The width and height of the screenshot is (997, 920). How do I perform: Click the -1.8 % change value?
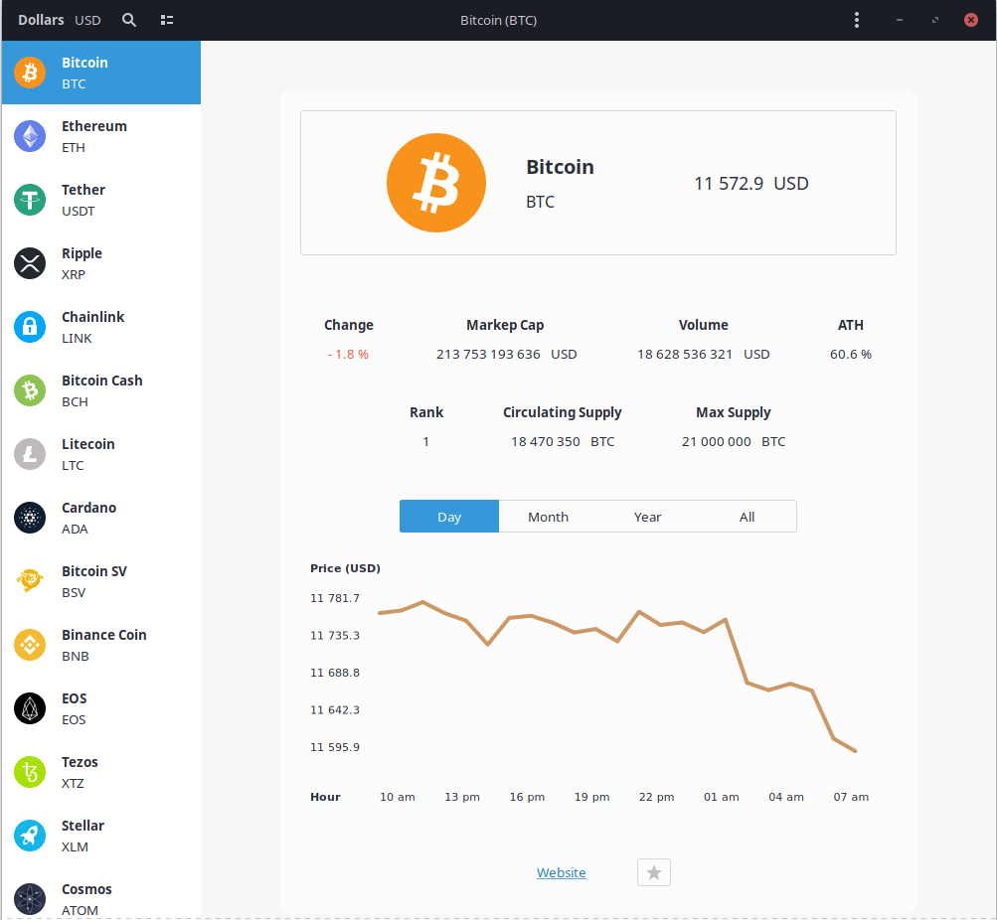click(348, 354)
